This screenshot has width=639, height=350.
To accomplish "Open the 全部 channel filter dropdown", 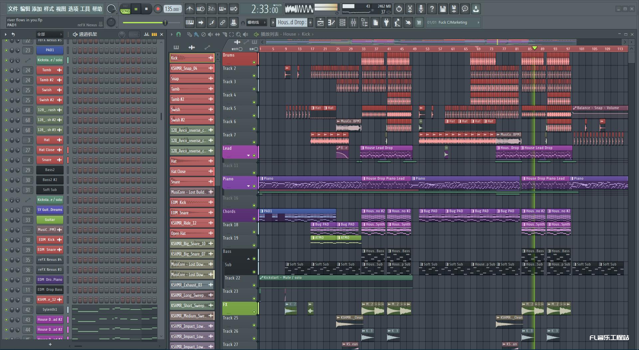I will point(50,34).
